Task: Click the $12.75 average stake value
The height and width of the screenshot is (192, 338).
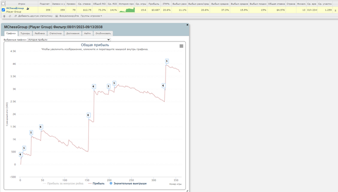Action: point(87,10)
